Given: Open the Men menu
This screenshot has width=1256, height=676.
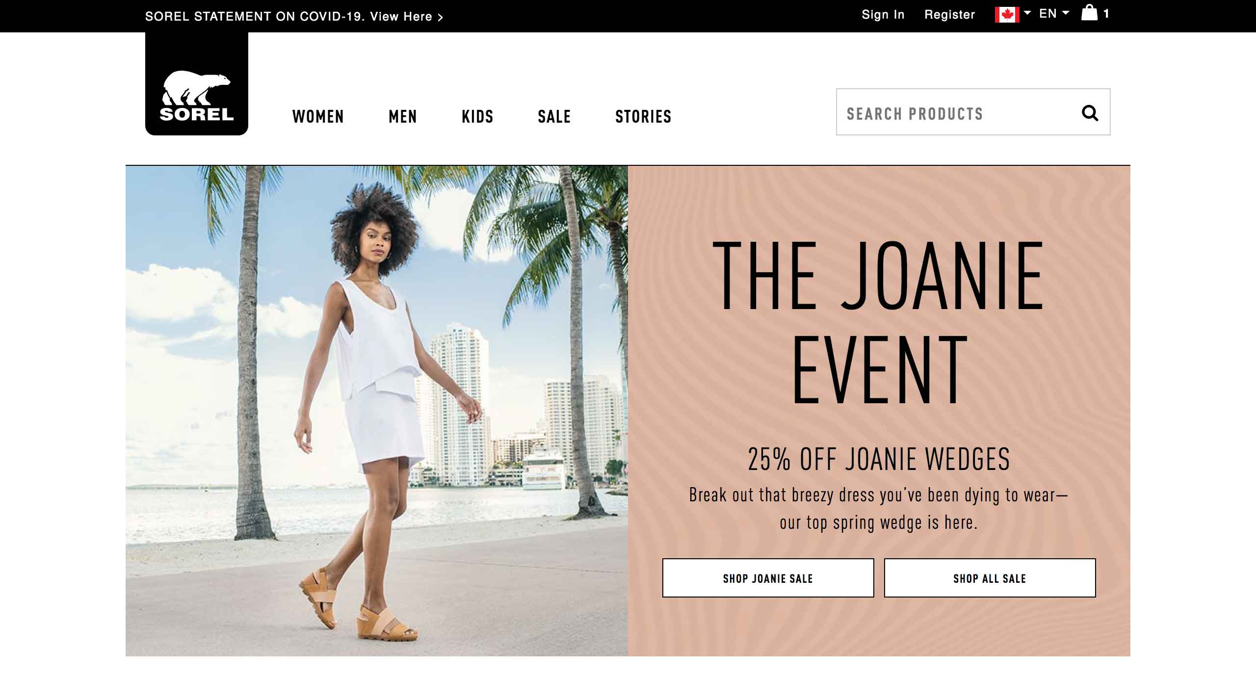Looking at the screenshot, I should click(x=403, y=117).
